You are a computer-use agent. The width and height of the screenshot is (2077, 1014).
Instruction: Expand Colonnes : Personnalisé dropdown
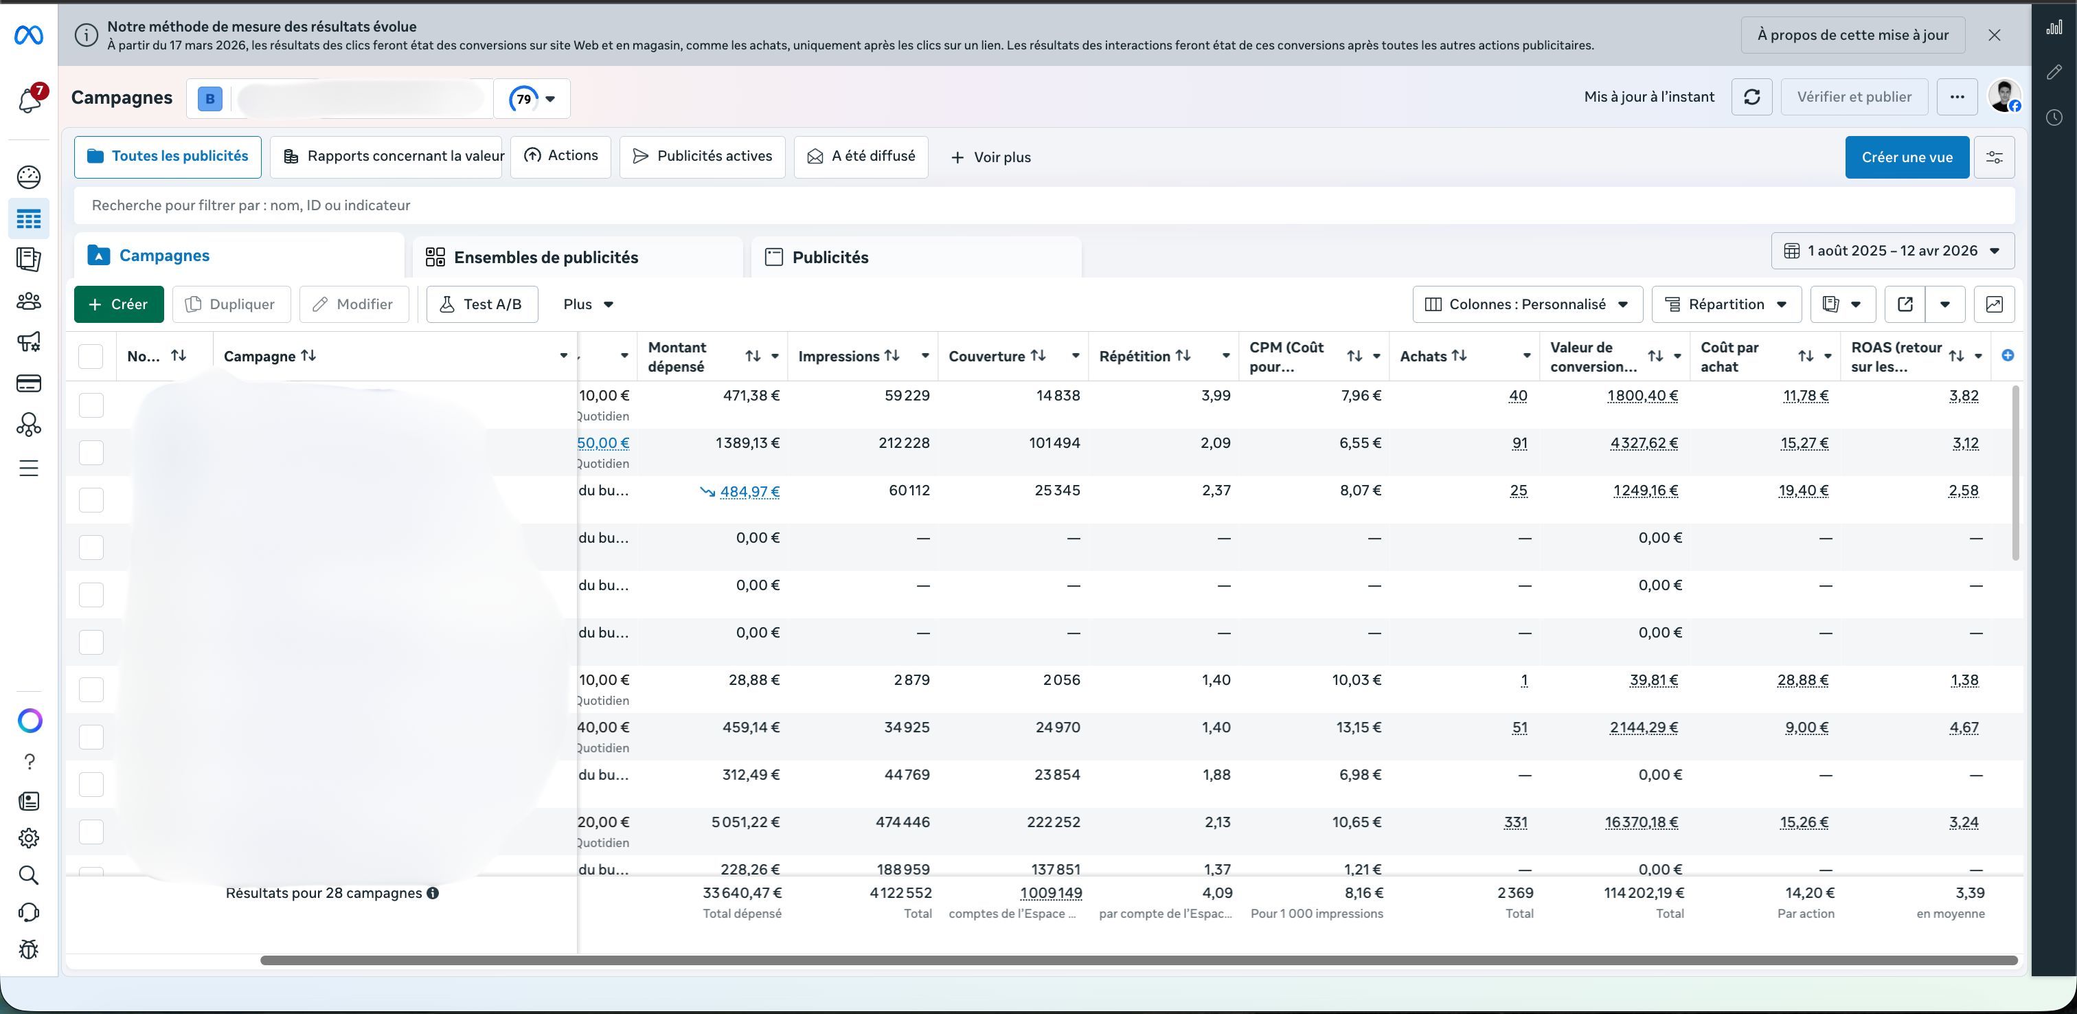pyautogui.click(x=1526, y=304)
